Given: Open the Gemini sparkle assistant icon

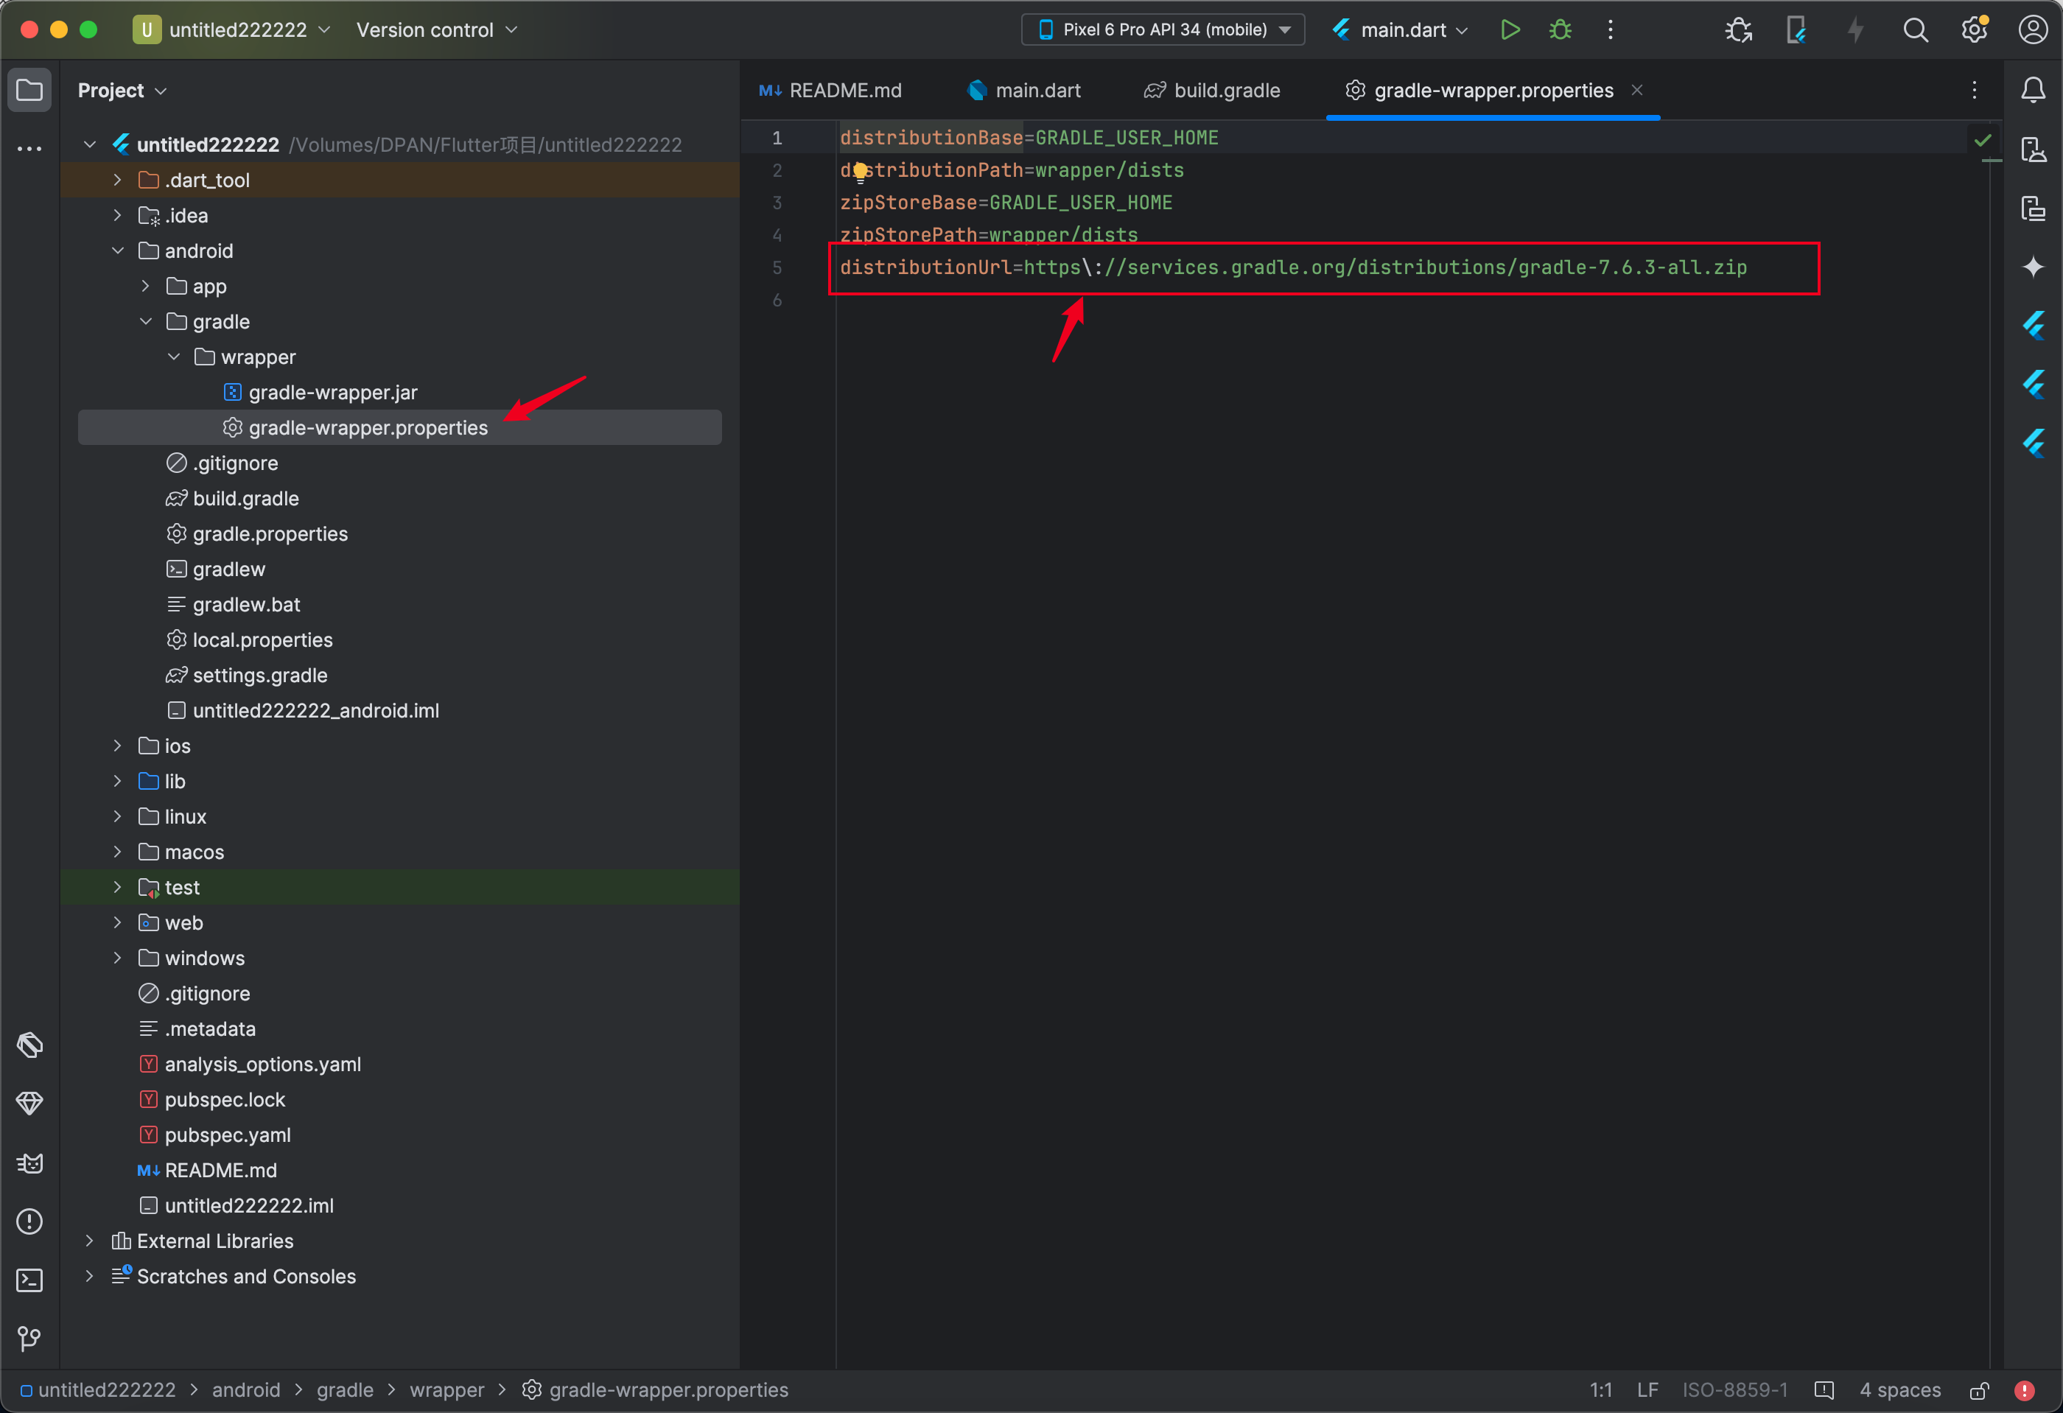Looking at the screenshot, I should point(2033,266).
